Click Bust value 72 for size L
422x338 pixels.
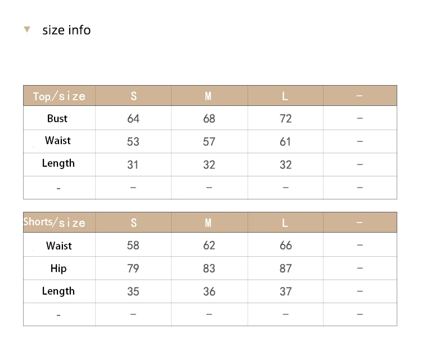pyautogui.click(x=285, y=119)
